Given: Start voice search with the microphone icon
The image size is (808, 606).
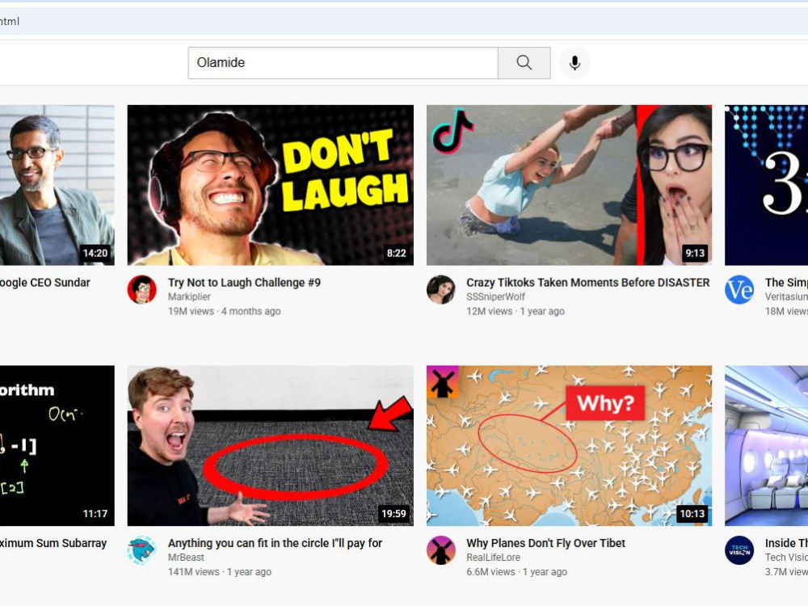Looking at the screenshot, I should (x=574, y=63).
